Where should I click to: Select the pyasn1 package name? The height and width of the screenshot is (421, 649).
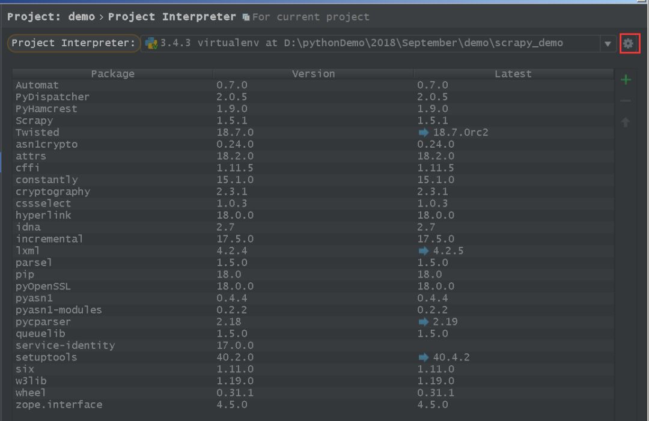point(34,298)
